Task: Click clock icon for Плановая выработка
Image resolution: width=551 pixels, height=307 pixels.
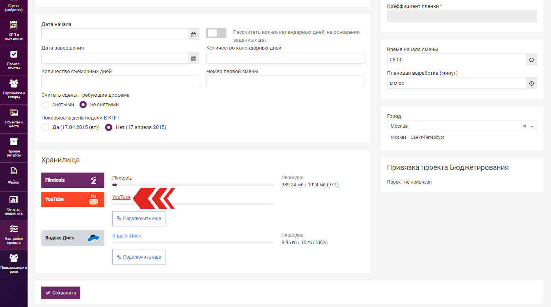Action: click(x=531, y=83)
